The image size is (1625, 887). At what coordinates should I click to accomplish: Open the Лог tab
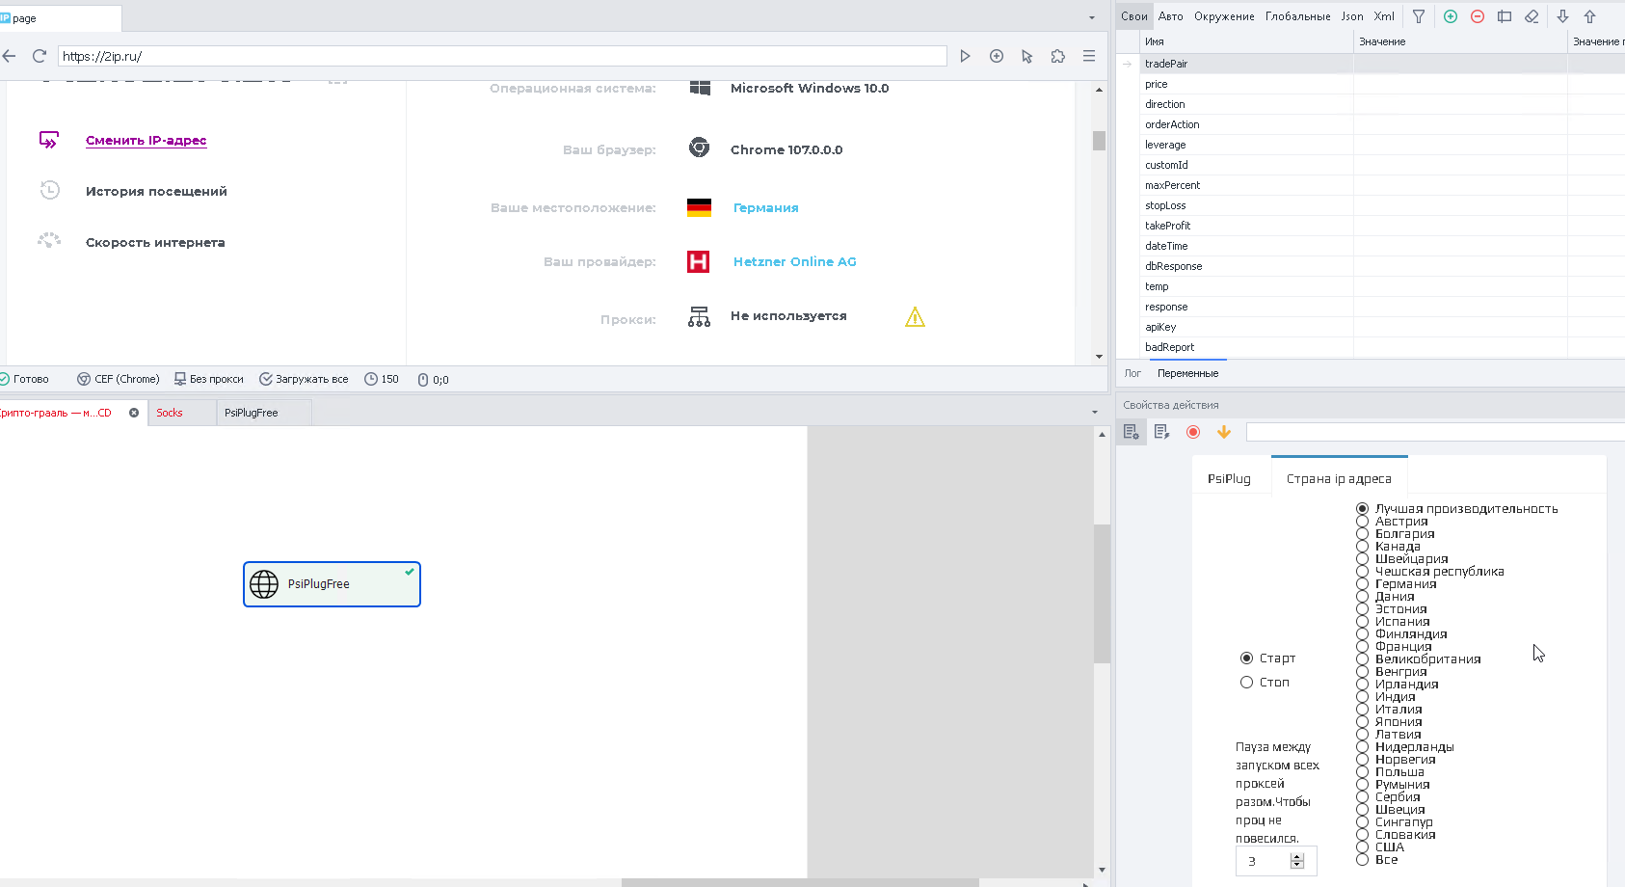click(x=1132, y=373)
